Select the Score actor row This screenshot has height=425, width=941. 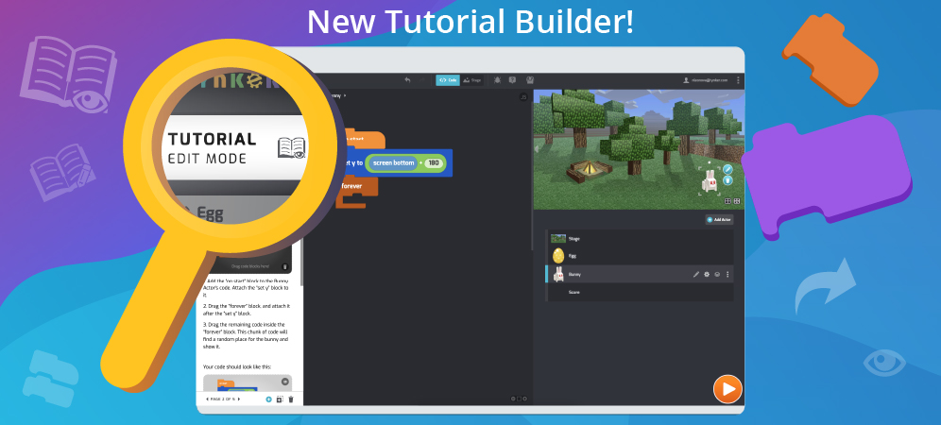click(x=639, y=293)
